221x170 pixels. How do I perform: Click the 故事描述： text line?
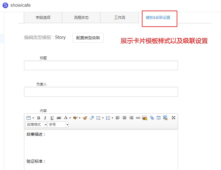(36, 134)
